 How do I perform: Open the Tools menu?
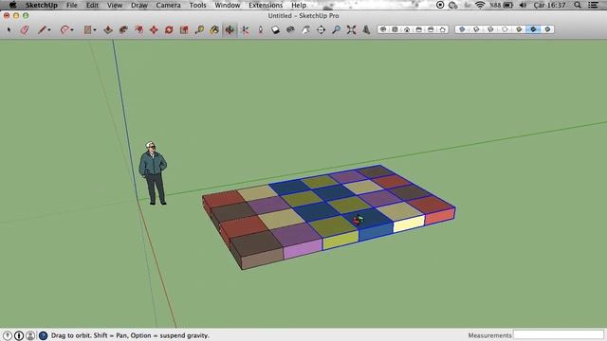(198, 5)
